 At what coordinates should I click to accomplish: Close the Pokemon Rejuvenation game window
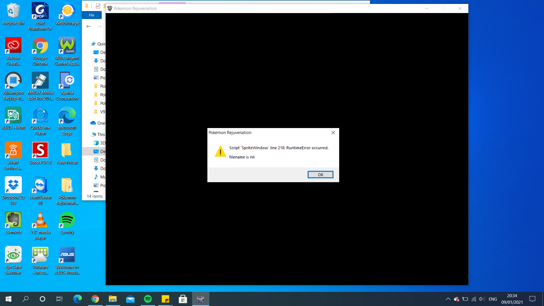460,8
